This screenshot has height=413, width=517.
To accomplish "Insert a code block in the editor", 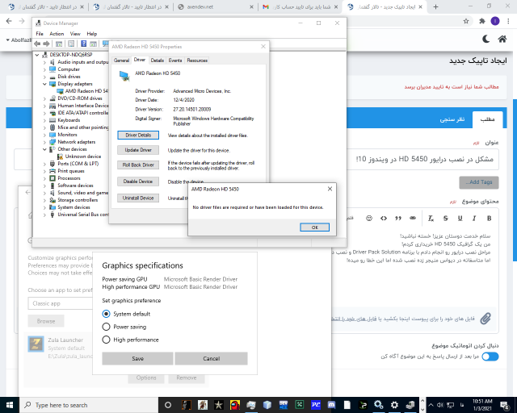I will coord(384,218).
